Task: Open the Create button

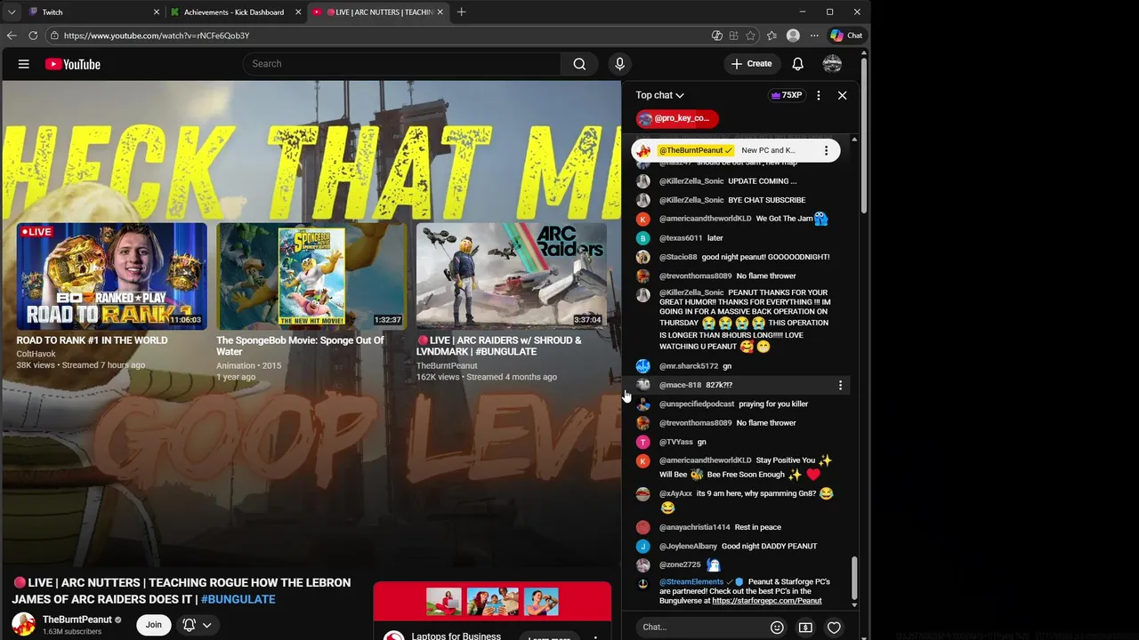Action: click(751, 64)
